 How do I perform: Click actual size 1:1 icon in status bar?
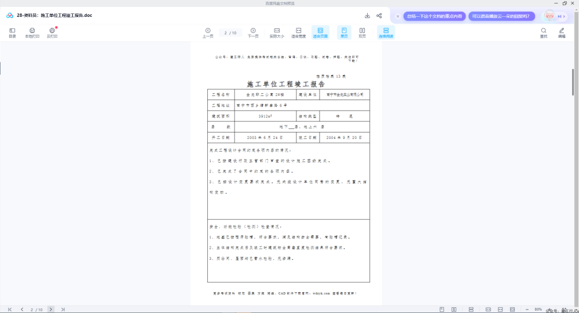488,310
